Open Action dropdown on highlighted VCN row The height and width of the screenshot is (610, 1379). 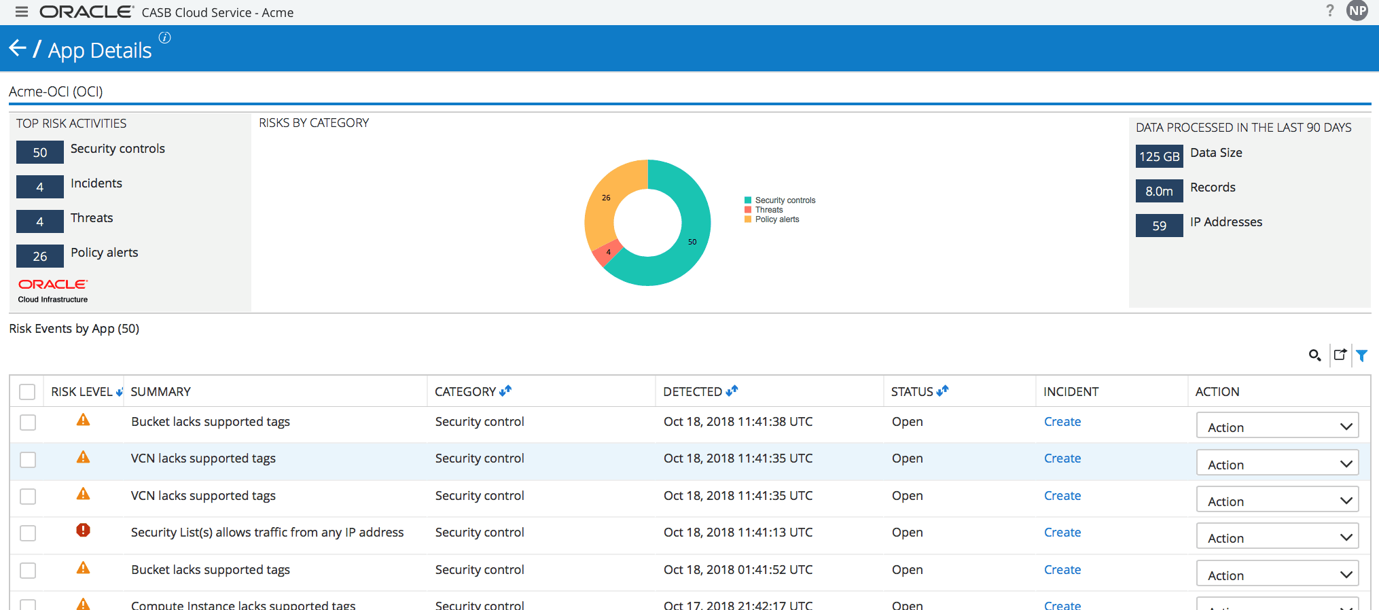(1277, 463)
